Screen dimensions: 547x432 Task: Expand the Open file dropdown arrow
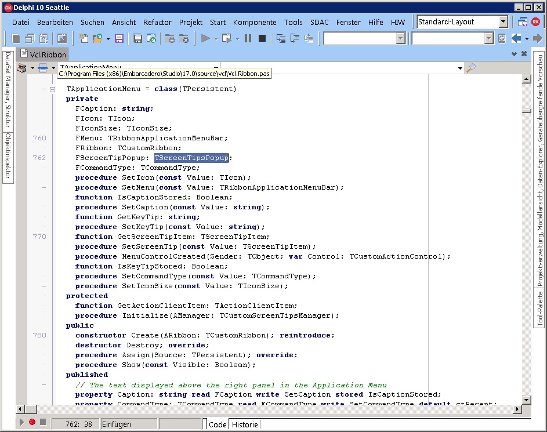click(108, 39)
